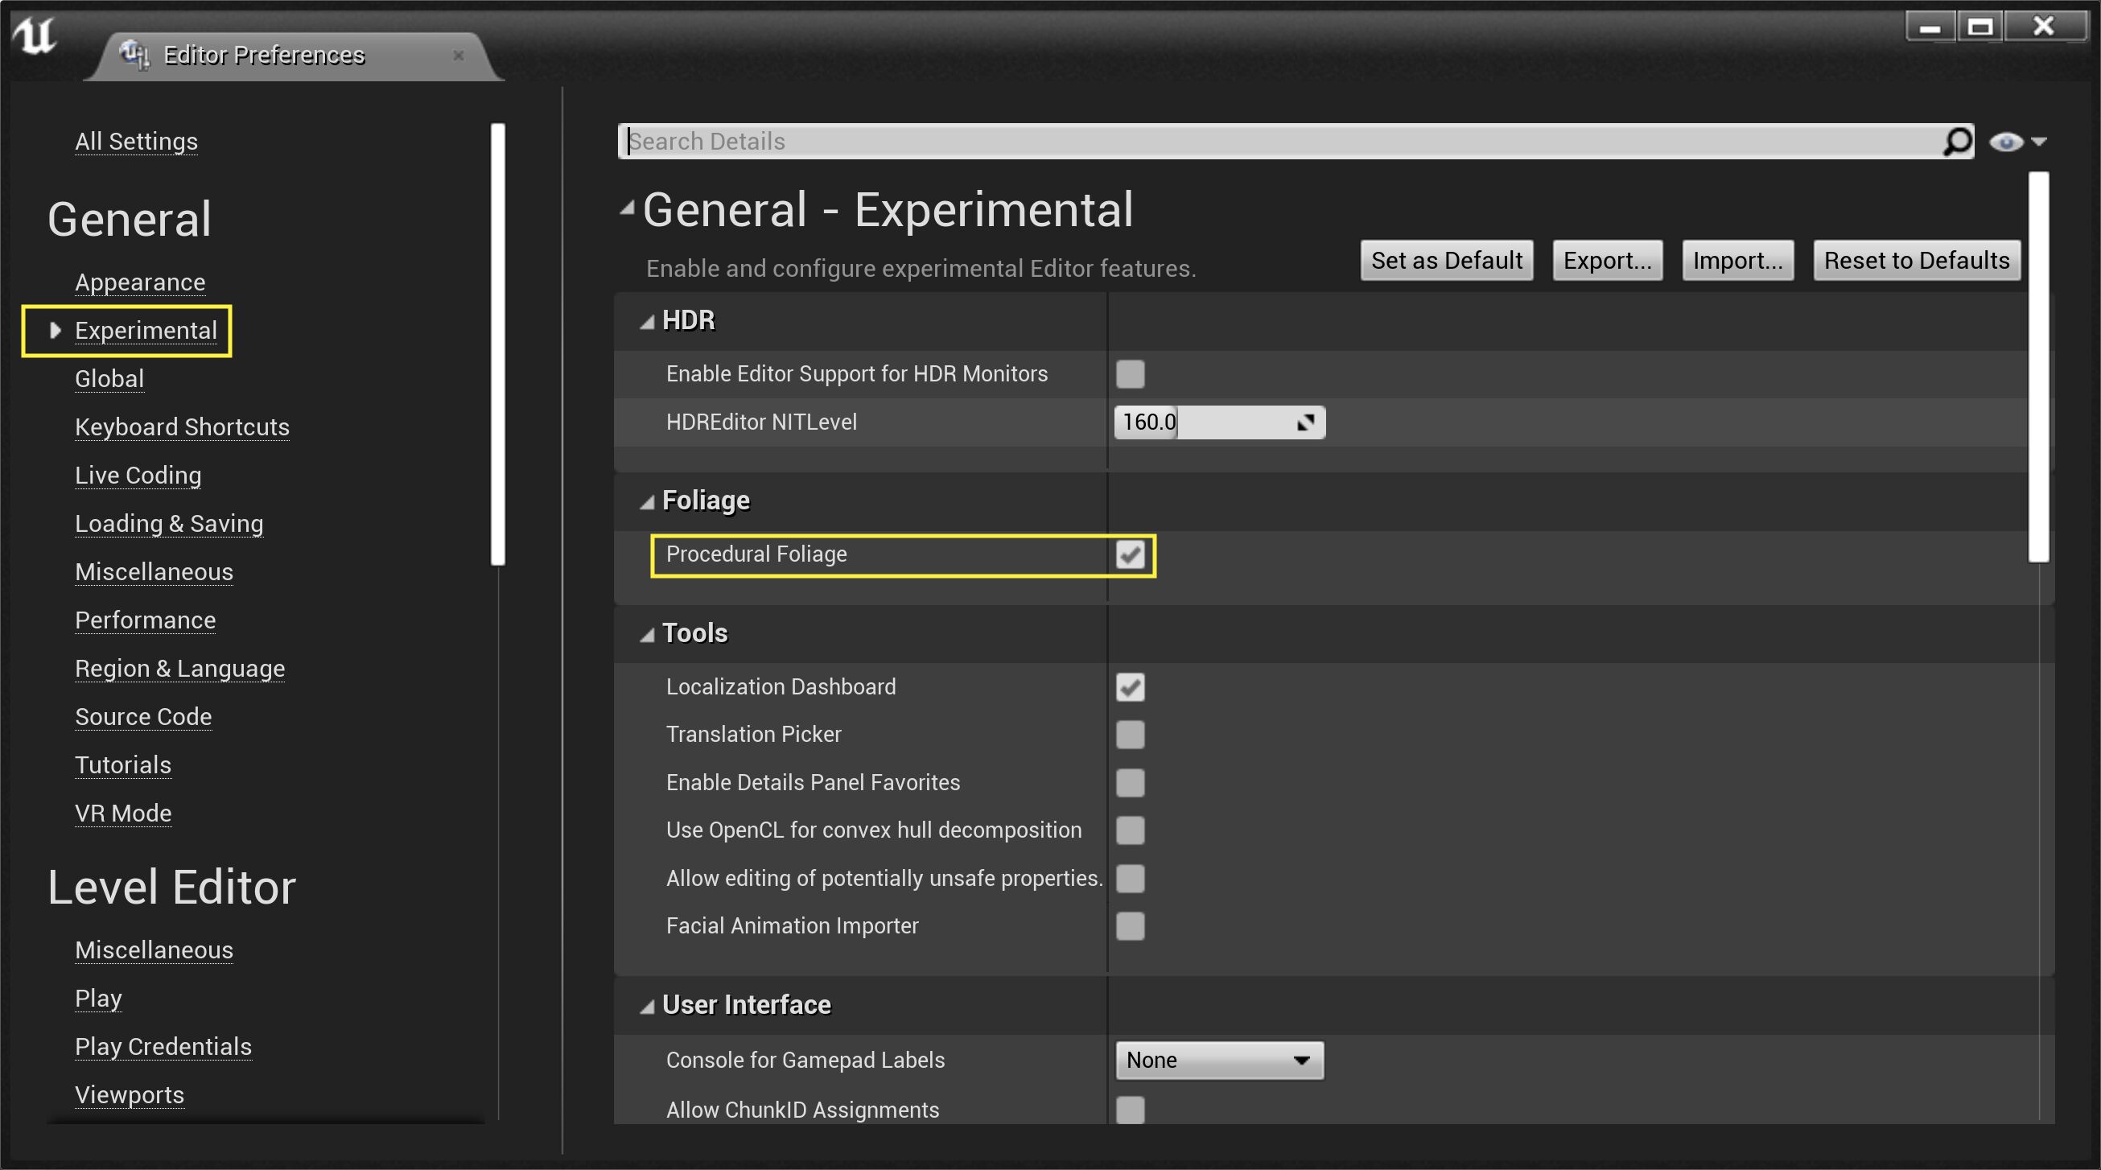2101x1170 pixels.
Task: Disable the Localization Dashboard
Action: [x=1130, y=687]
